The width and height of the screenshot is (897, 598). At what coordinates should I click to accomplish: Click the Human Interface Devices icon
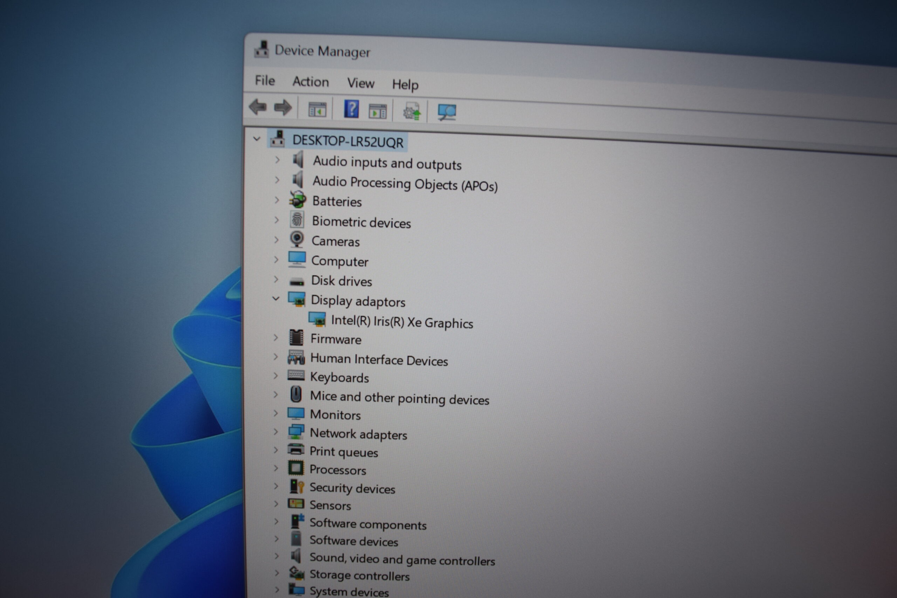[x=296, y=358]
